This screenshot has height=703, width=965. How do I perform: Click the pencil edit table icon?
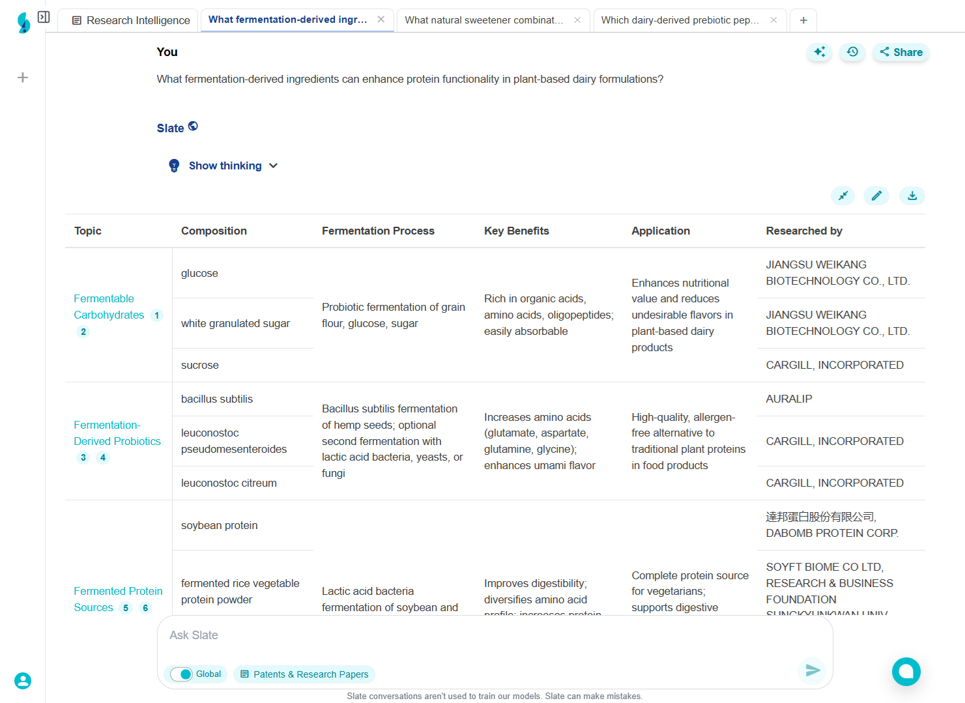point(876,195)
